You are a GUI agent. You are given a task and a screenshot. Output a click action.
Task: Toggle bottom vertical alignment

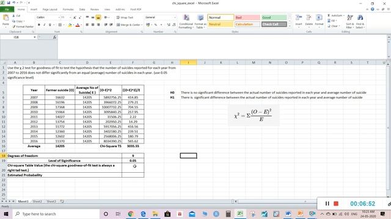point(98,18)
